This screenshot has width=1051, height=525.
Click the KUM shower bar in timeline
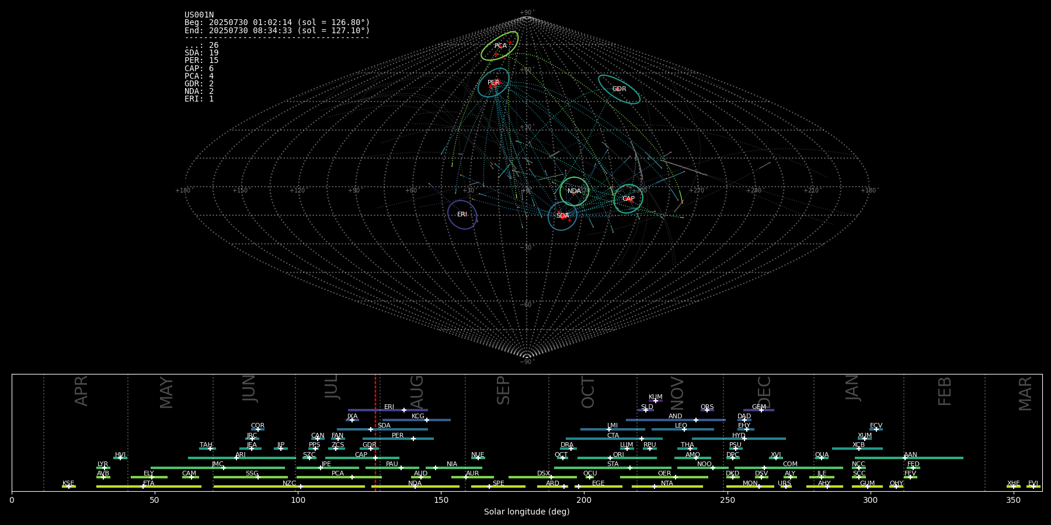point(656,401)
